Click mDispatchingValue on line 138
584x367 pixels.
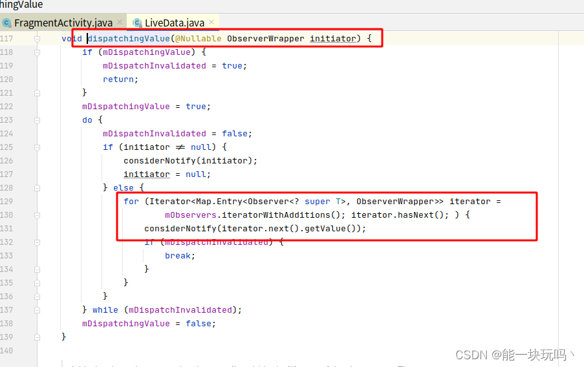(x=126, y=324)
